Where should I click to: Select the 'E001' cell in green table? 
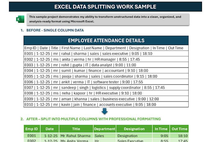pos(32,136)
